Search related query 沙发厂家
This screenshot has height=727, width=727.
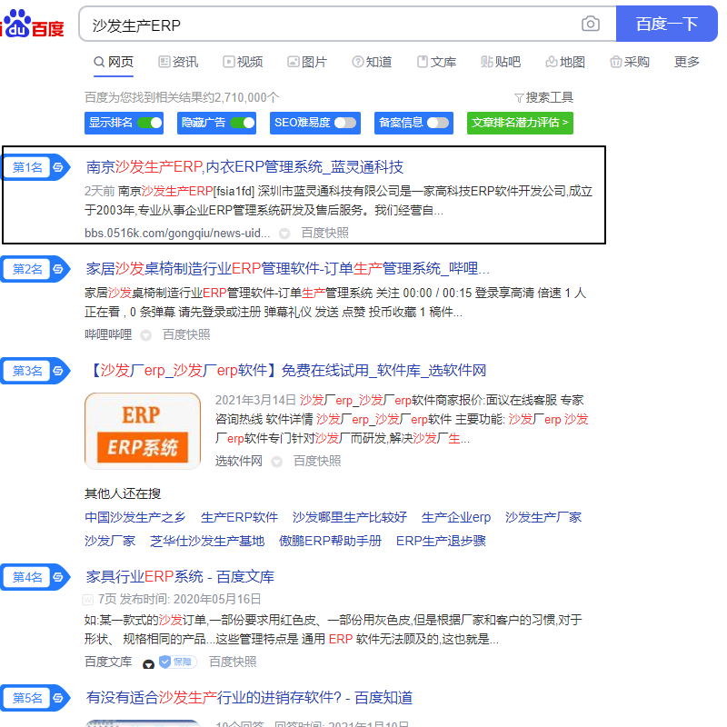(110, 541)
